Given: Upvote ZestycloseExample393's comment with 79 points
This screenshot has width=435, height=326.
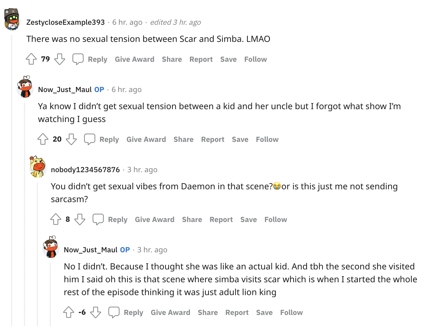Looking at the screenshot, I should pyautogui.click(x=31, y=59).
